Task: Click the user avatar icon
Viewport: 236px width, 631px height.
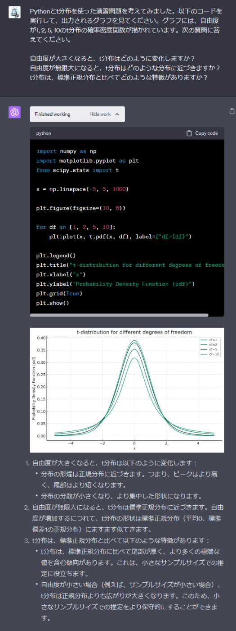Action: point(14,12)
